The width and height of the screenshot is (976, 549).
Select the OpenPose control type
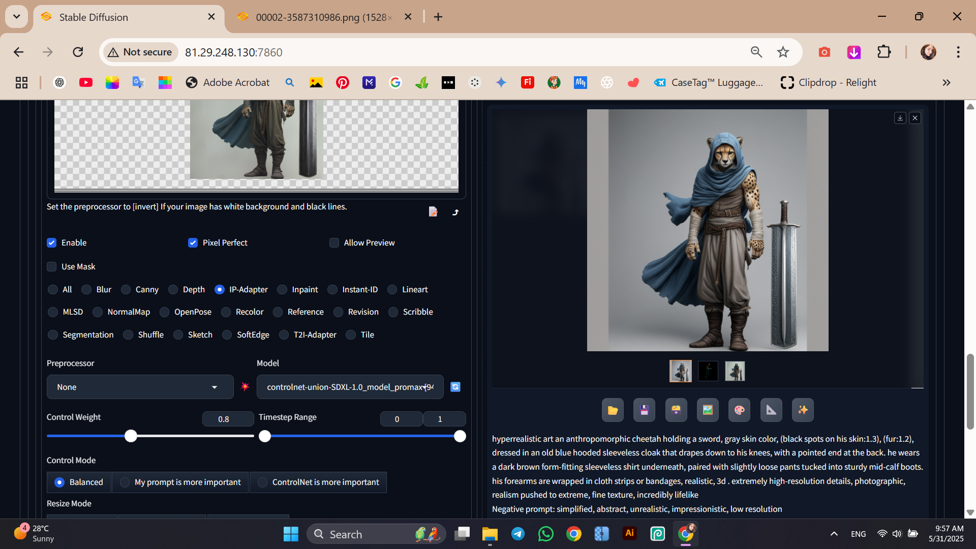pyautogui.click(x=165, y=312)
